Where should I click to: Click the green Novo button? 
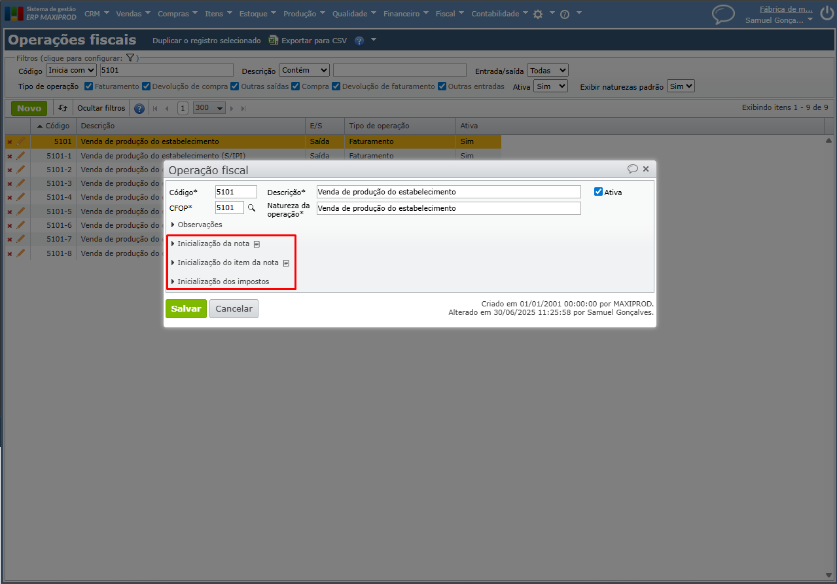coord(29,108)
